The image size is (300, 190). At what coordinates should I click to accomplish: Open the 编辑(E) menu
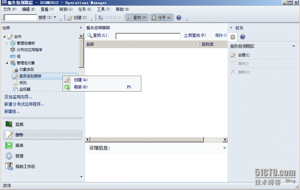tap(28, 9)
